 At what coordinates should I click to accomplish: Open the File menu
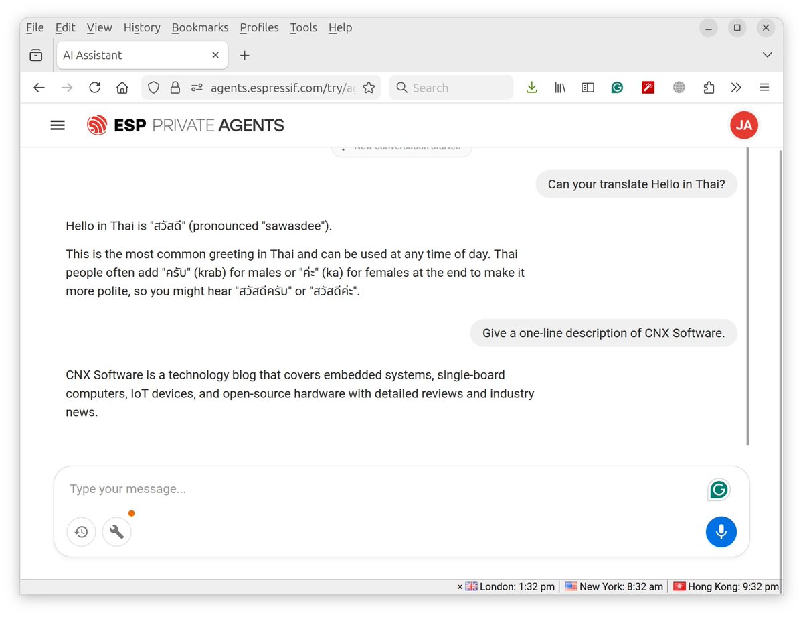35,27
